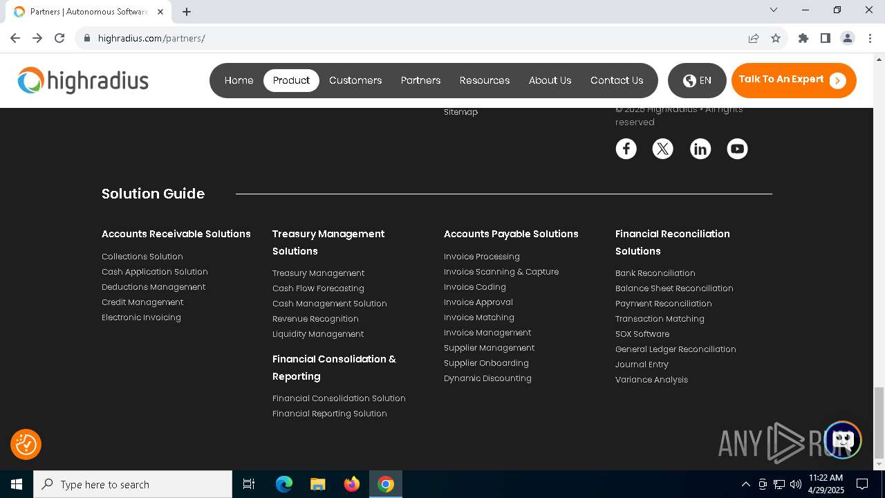Open Cash Flow Forecasting link

coord(318,288)
